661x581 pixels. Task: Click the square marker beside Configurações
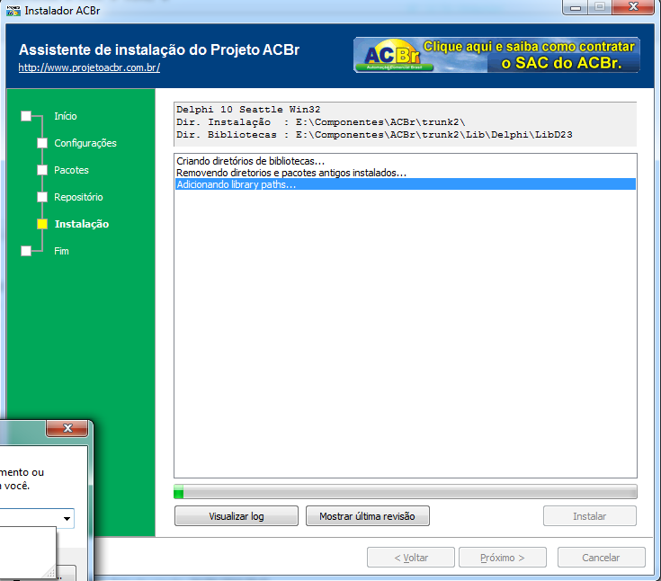point(42,143)
